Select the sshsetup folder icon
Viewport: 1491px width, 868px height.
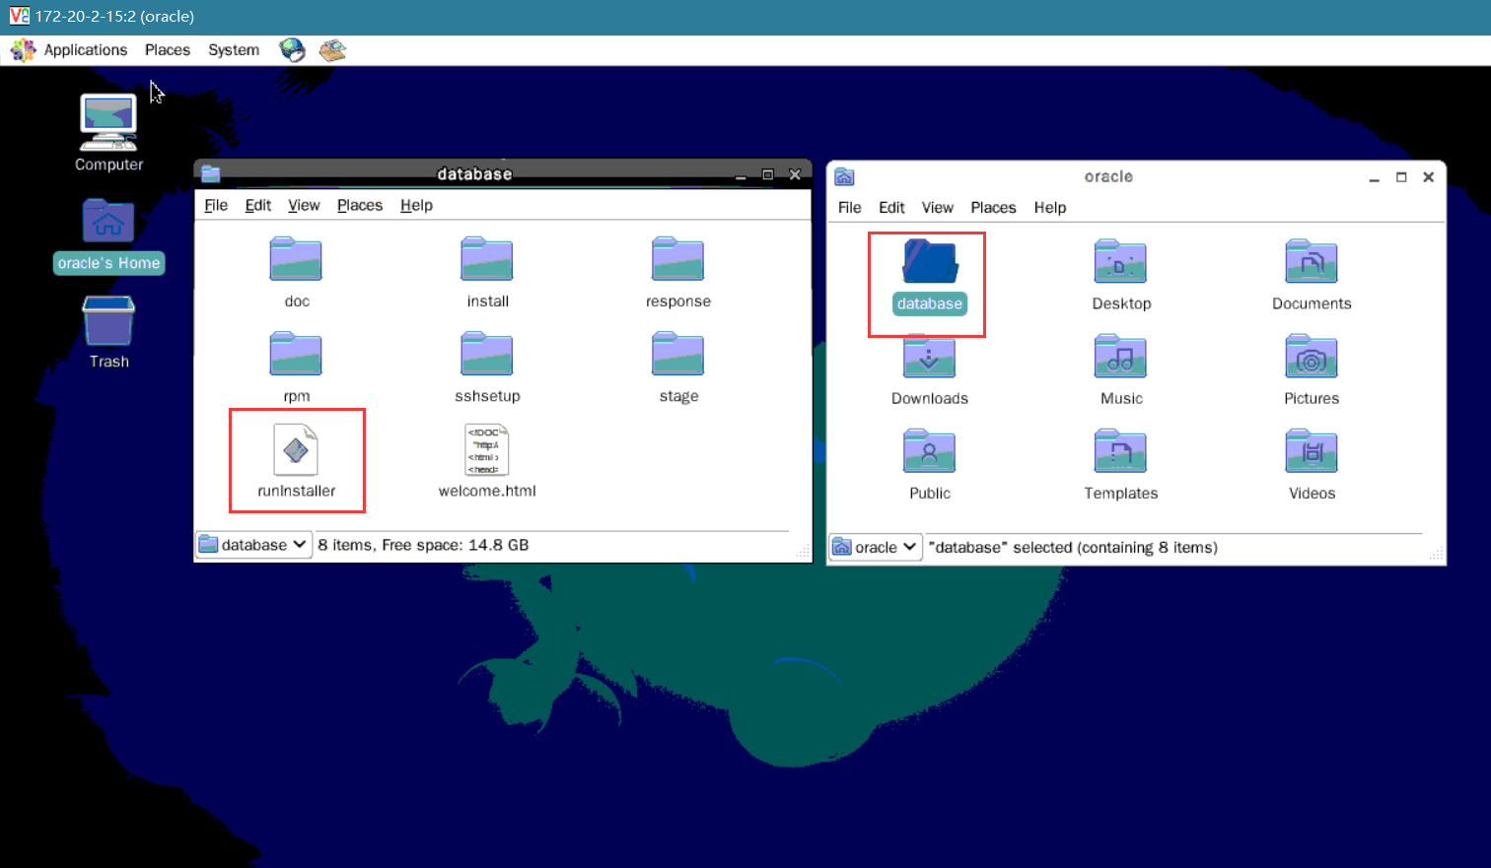click(x=487, y=353)
